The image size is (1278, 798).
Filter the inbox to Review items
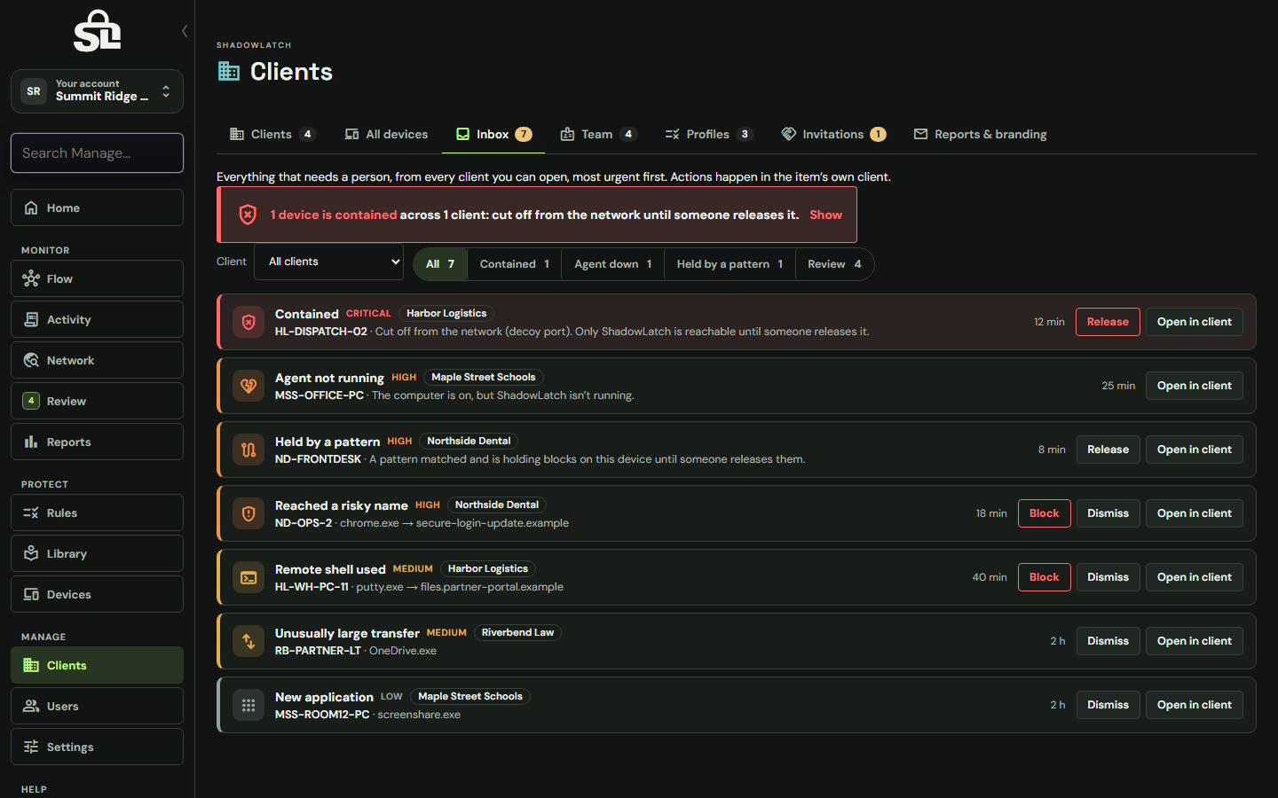tap(834, 264)
